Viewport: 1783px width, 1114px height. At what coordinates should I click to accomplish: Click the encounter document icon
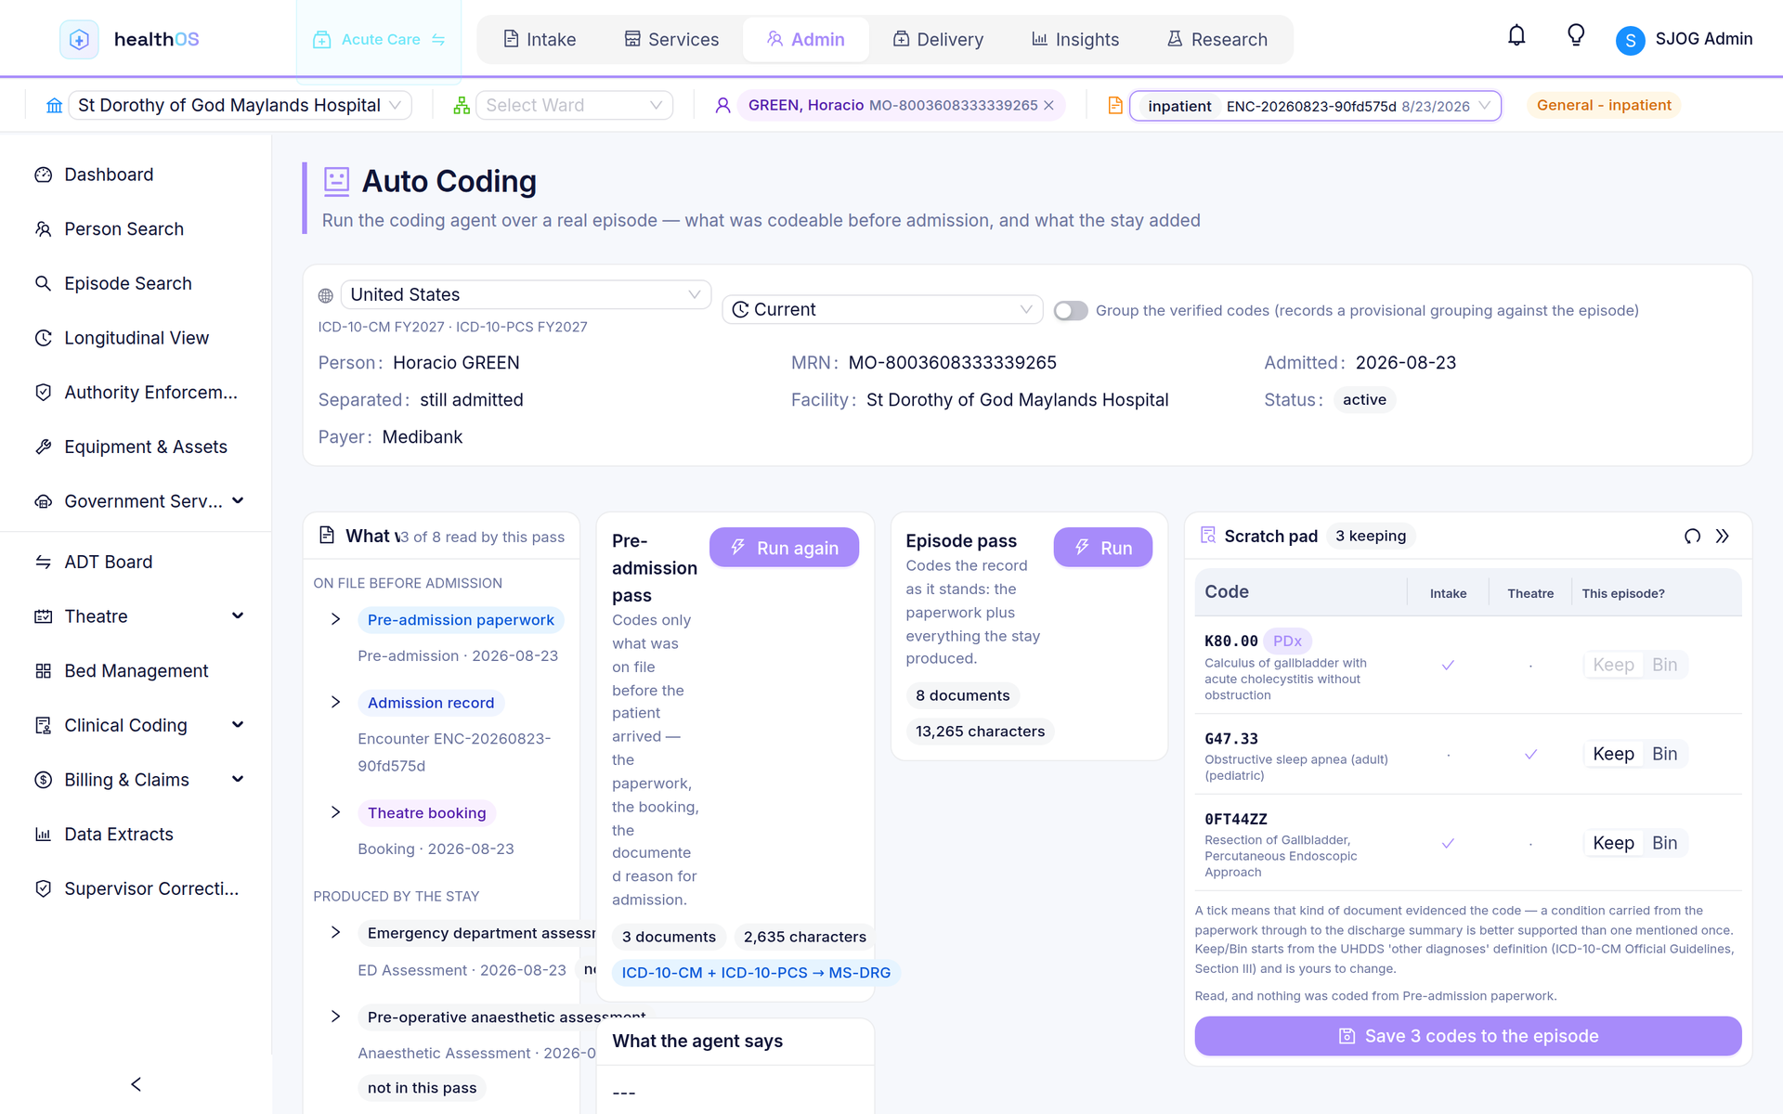[1115, 106]
